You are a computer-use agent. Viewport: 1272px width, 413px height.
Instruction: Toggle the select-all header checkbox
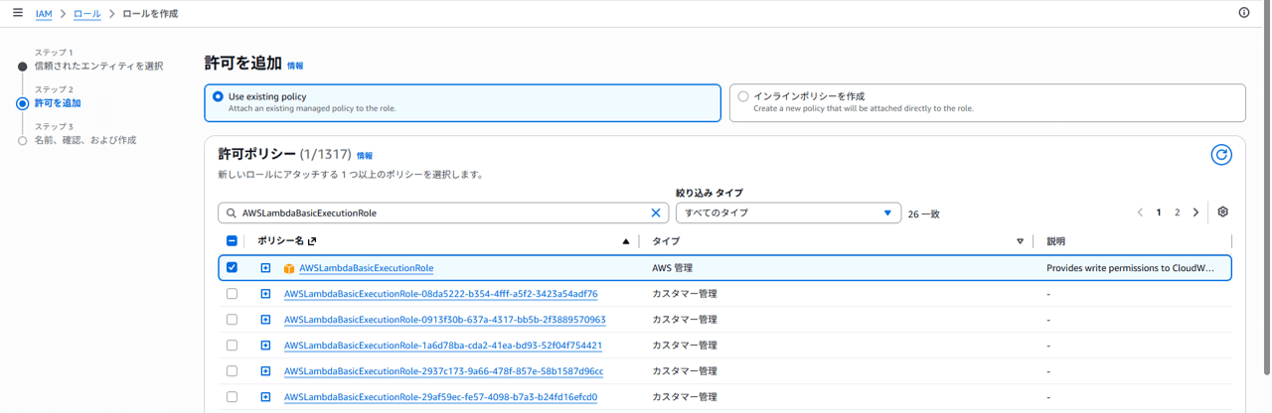tap(232, 241)
